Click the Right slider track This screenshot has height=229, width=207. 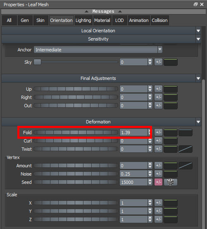pos(76,97)
